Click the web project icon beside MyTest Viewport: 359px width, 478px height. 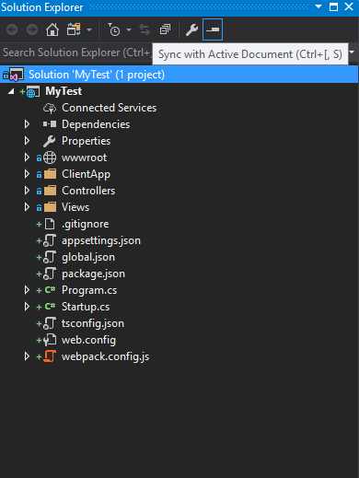pyautogui.click(x=33, y=91)
